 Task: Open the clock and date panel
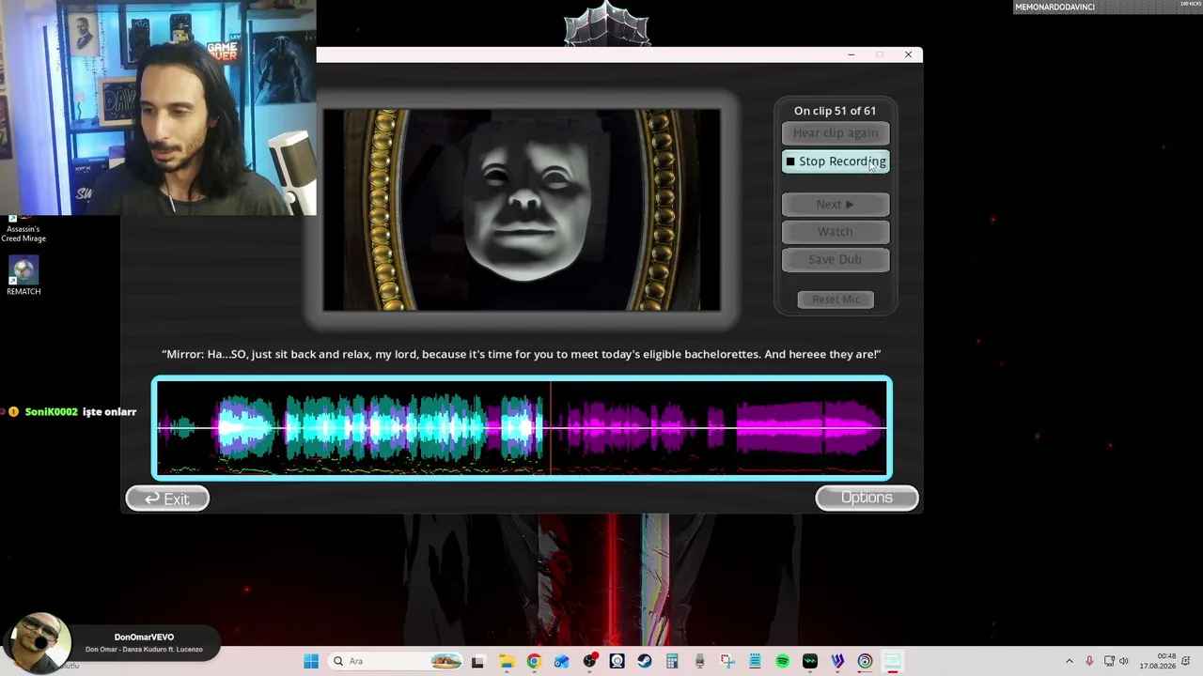point(1158,661)
